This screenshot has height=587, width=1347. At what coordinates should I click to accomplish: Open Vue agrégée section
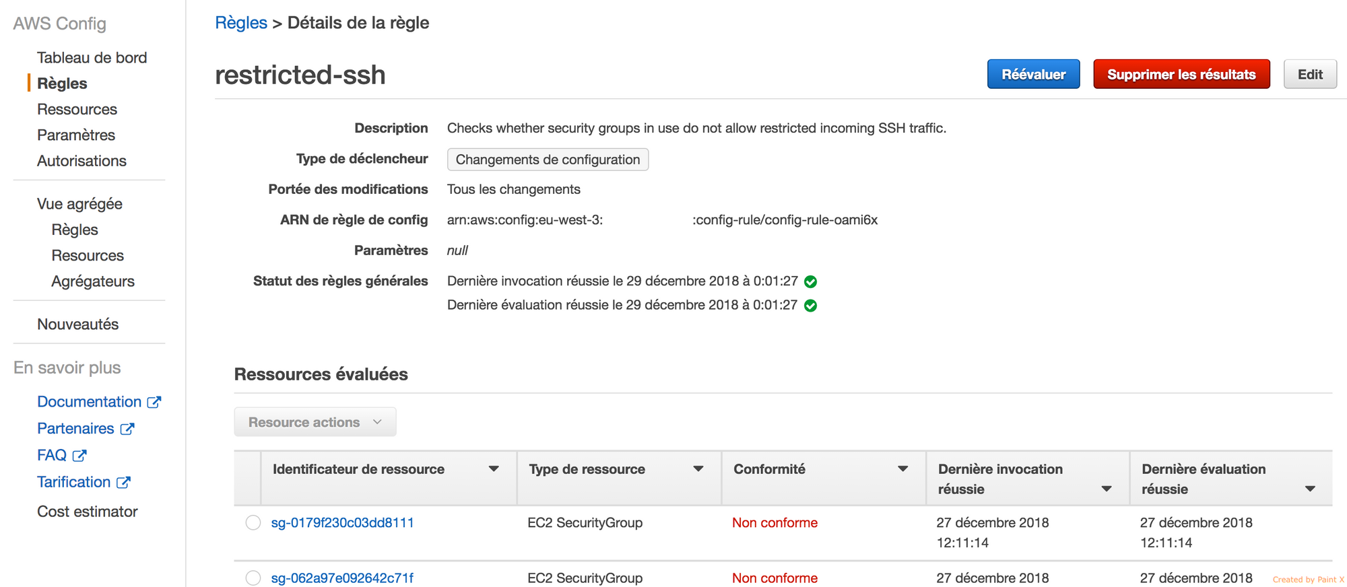(x=79, y=204)
